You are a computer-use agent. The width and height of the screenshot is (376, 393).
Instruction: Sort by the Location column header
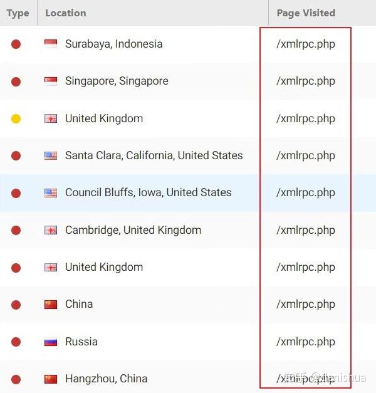point(66,13)
